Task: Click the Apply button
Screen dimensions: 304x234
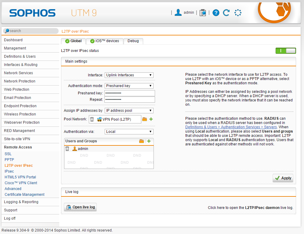Action: [x=283, y=178]
